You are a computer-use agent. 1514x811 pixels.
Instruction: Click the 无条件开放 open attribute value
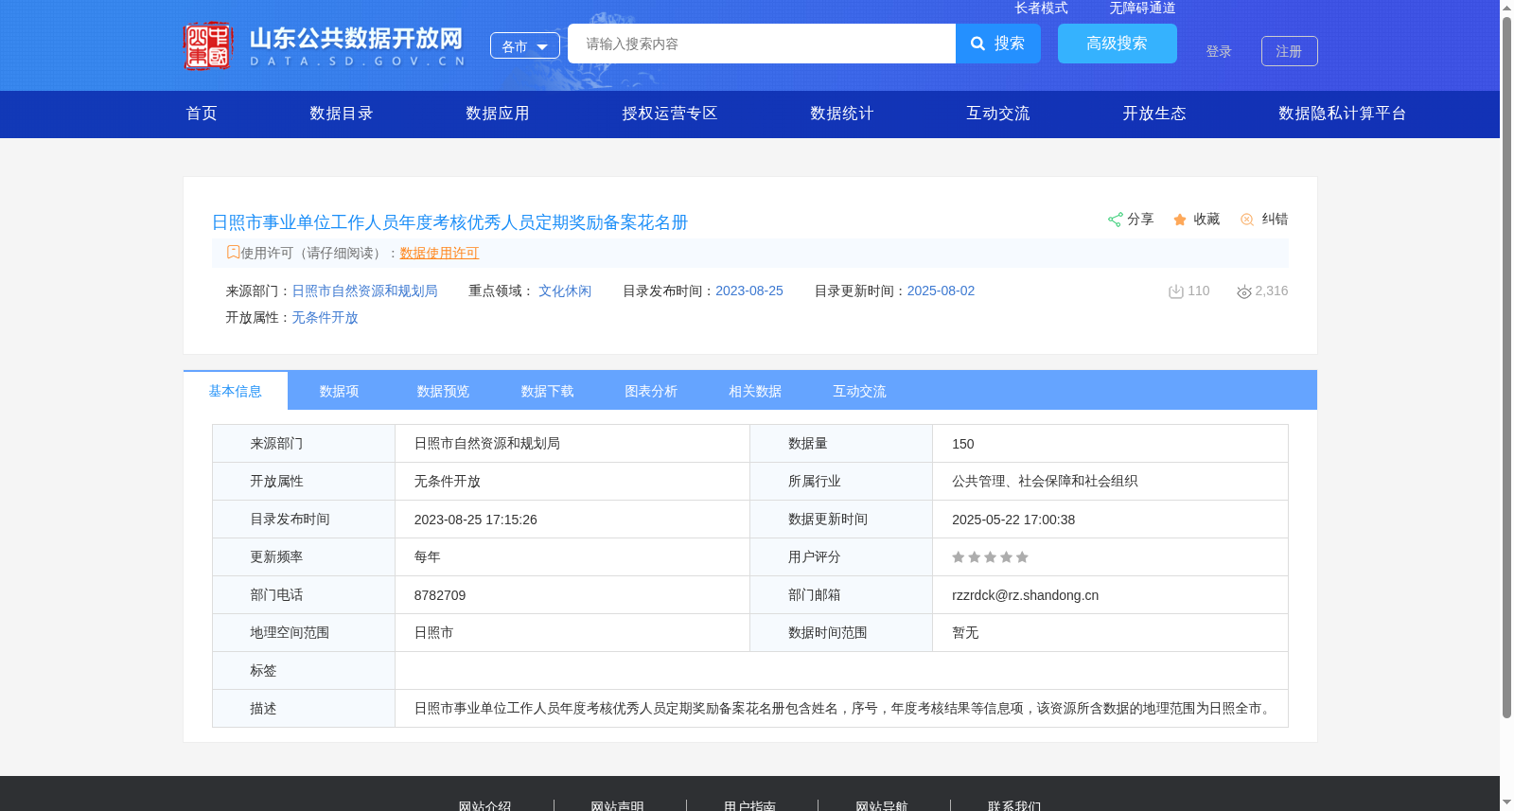(325, 317)
